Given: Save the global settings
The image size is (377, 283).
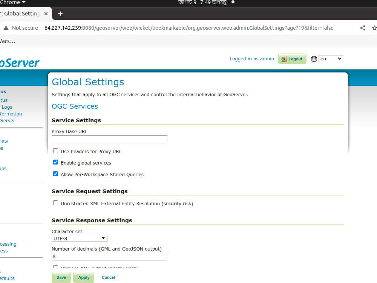Looking at the screenshot, I should point(61,277).
